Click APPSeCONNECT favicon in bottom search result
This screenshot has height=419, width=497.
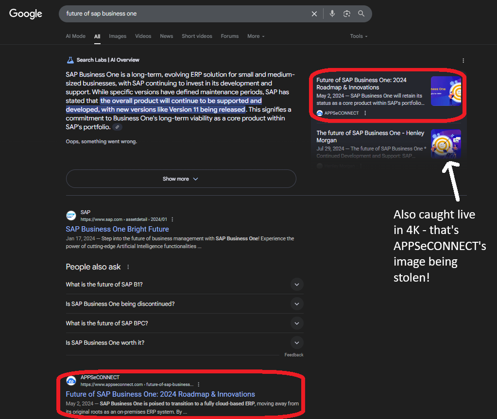(71, 381)
